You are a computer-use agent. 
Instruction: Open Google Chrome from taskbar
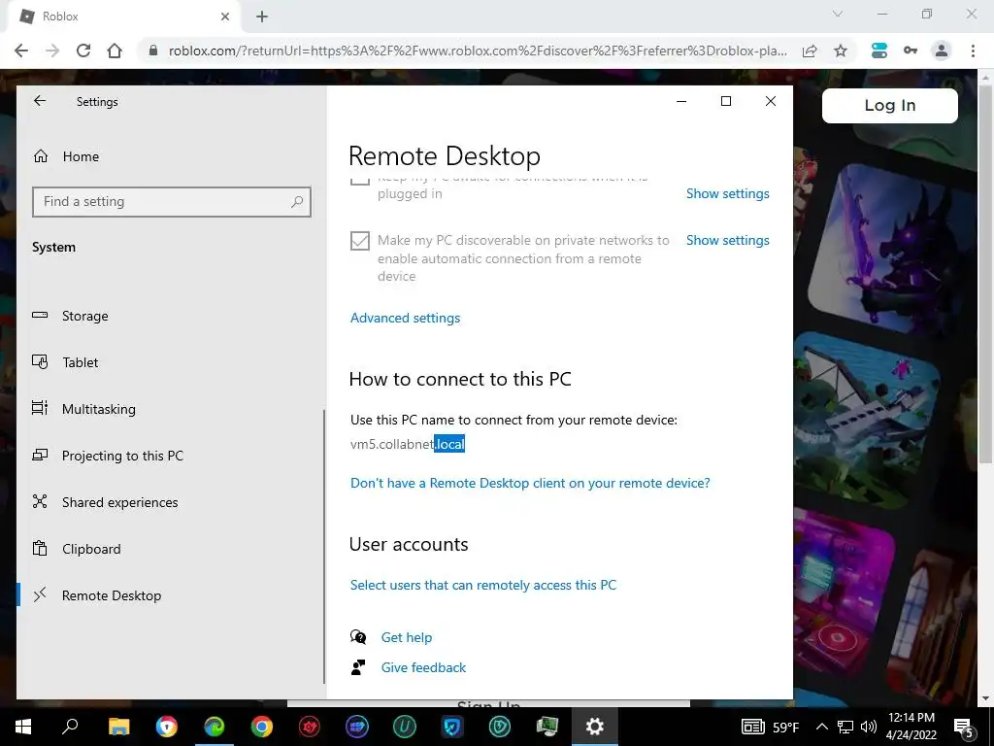tap(262, 727)
